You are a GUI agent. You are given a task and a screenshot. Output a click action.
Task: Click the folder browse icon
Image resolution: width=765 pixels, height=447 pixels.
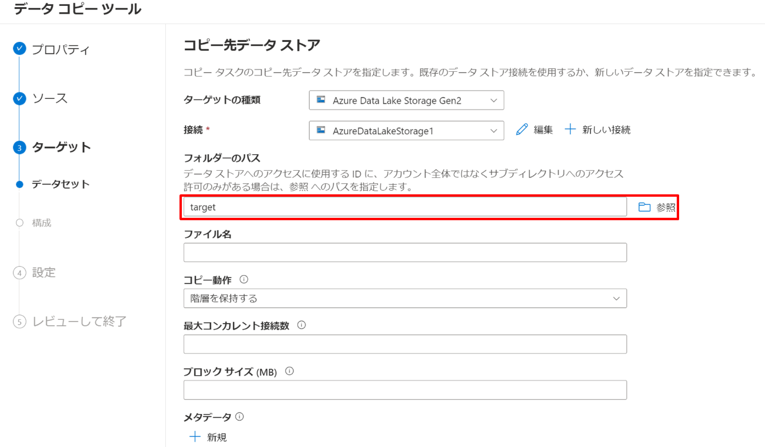tap(644, 207)
